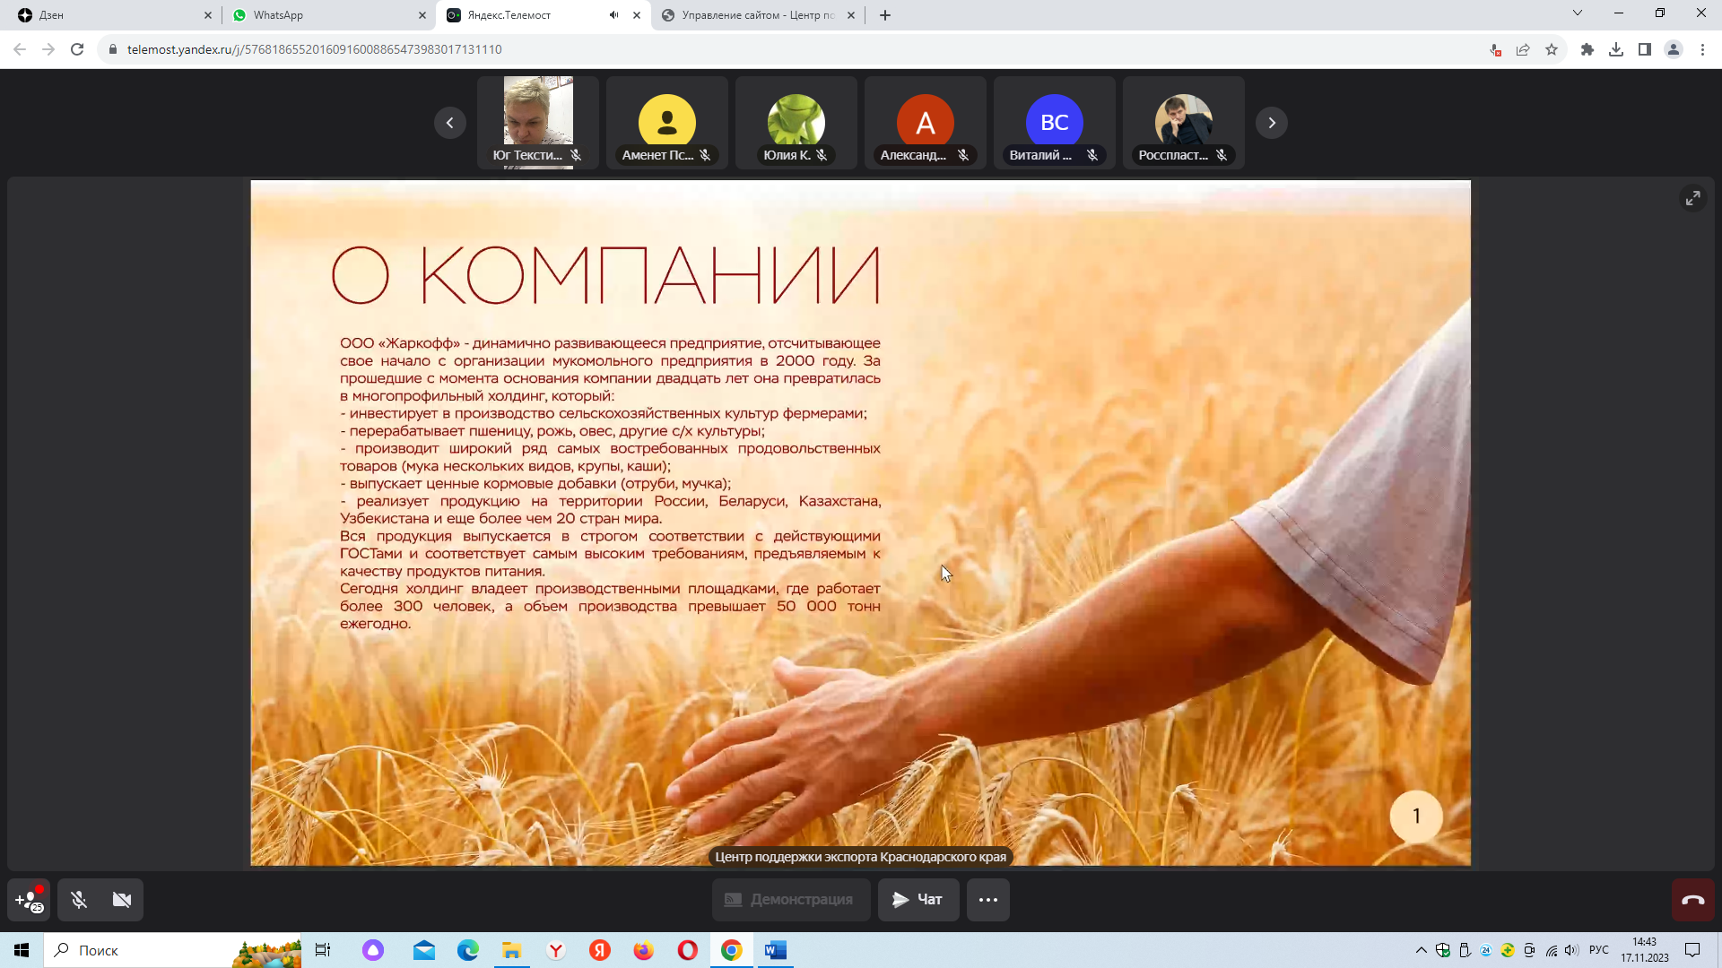
Task: Click the Демонстрация button
Action: pyautogui.click(x=791, y=900)
